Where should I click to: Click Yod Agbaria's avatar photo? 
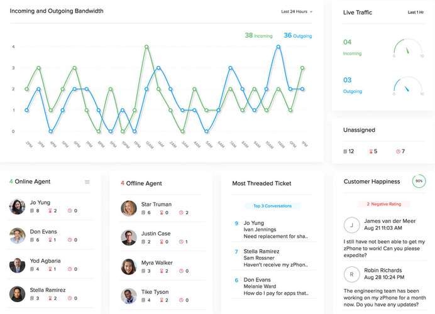(x=17, y=265)
